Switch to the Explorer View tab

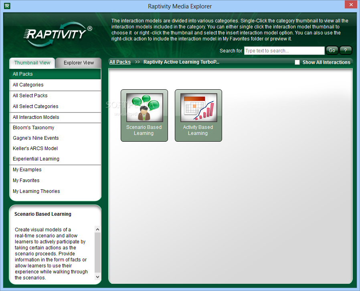(x=79, y=63)
